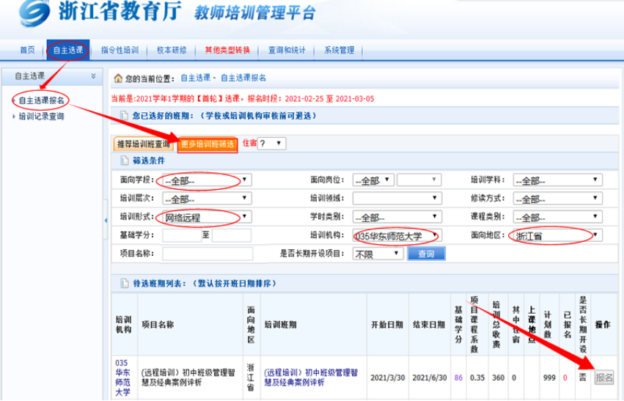The width and height of the screenshot is (624, 401).
Task: Click the blue 查询 button
Action: (x=426, y=254)
